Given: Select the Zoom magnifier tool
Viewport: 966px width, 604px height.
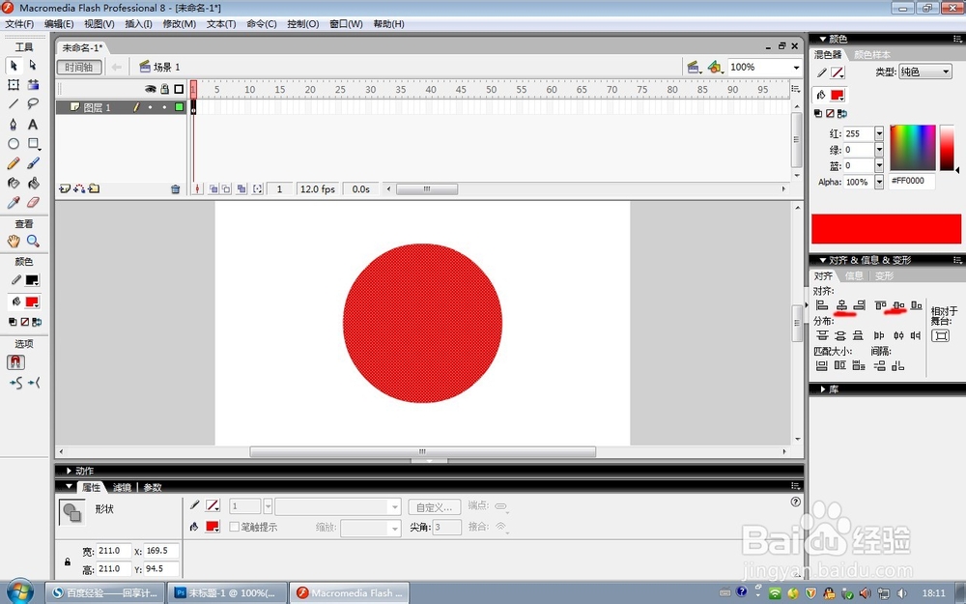Looking at the screenshot, I should click(x=33, y=241).
